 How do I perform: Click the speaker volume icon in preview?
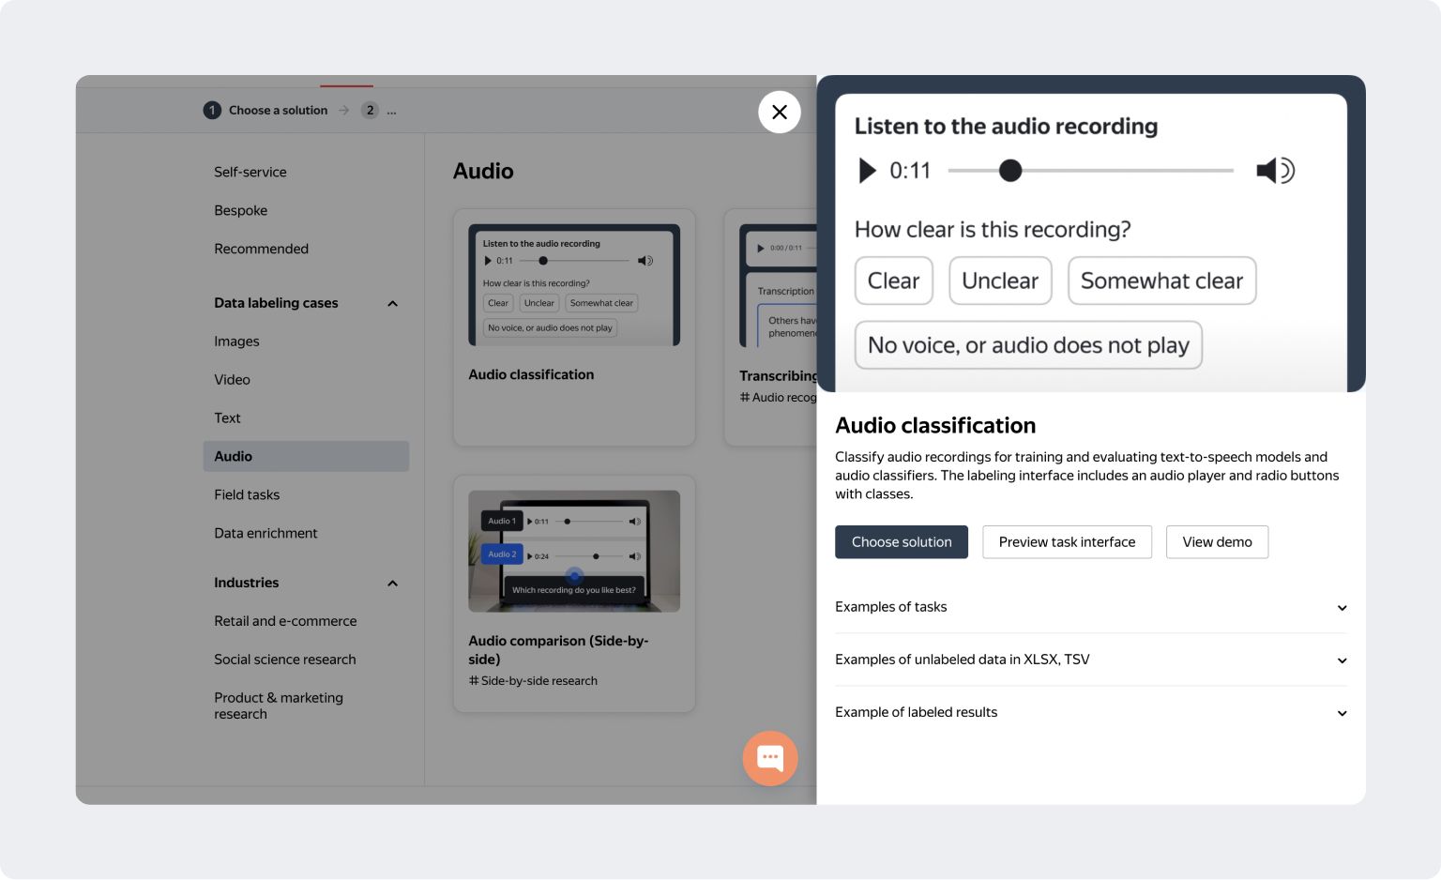1275,171
